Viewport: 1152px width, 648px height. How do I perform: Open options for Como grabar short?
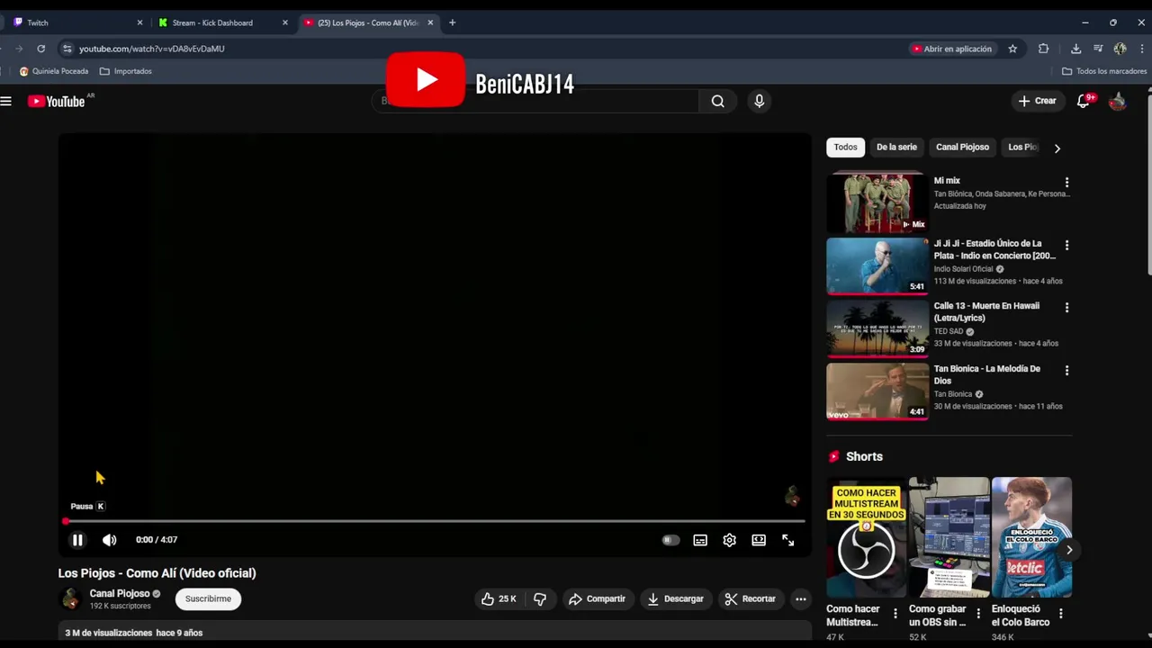click(978, 614)
